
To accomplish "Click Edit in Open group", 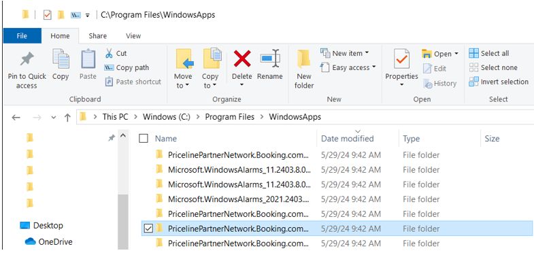I will pyautogui.click(x=435, y=69).
